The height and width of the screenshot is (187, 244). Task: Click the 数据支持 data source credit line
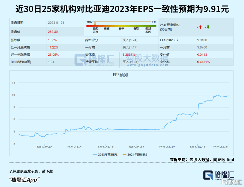(202, 159)
